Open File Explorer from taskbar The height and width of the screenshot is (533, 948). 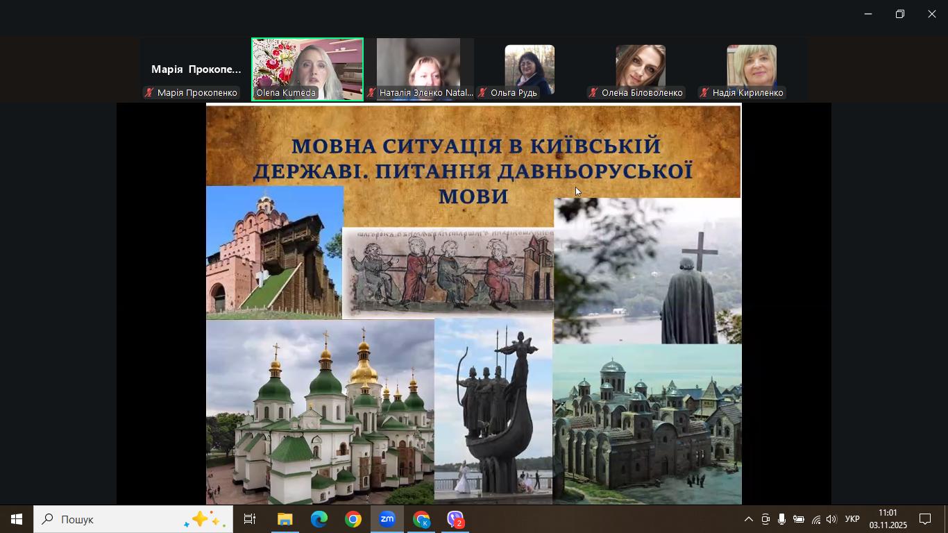285,519
